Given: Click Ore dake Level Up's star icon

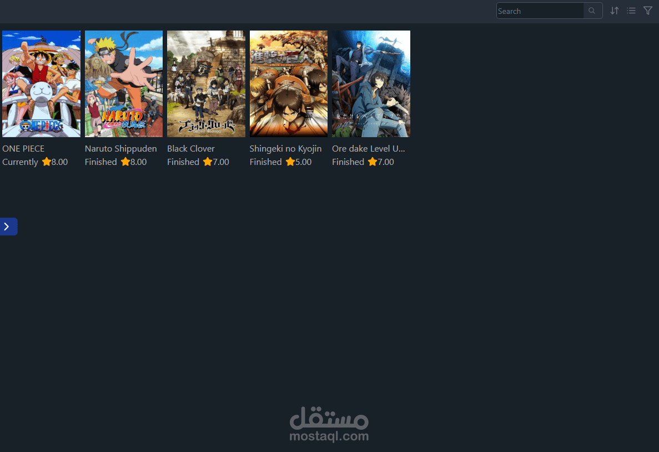Looking at the screenshot, I should click(x=373, y=162).
